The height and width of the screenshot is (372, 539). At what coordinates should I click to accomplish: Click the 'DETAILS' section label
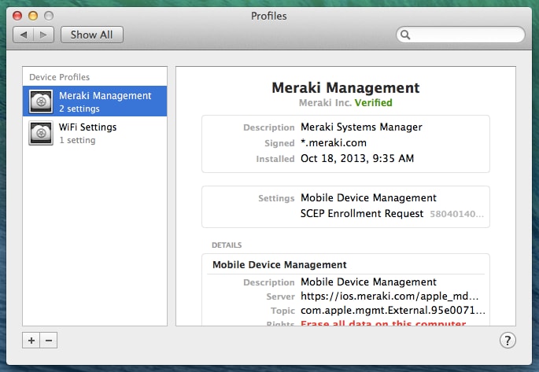coord(227,245)
